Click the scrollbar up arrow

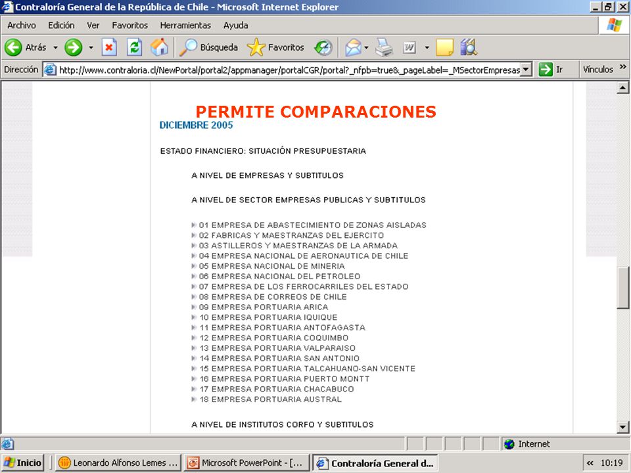[622, 88]
